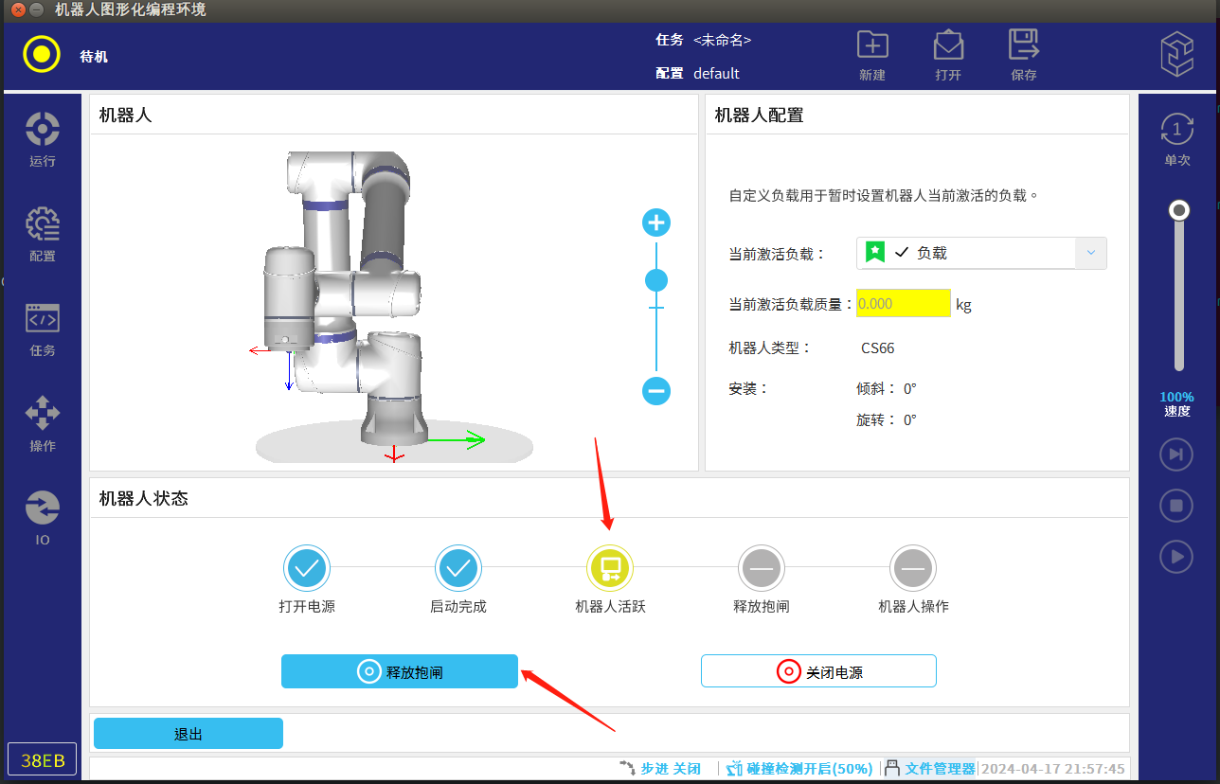Toggle step mode (步进 关闭) in status bar
This screenshot has height=784, width=1220.
coord(661,769)
